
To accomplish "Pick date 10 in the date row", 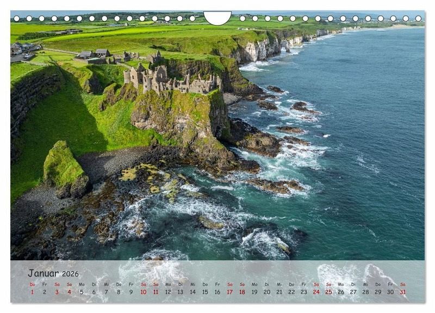I will click(x=143, y=292).
